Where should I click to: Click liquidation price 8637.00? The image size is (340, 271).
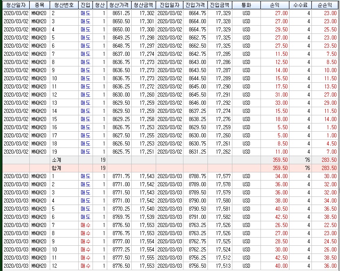(121, 54)
